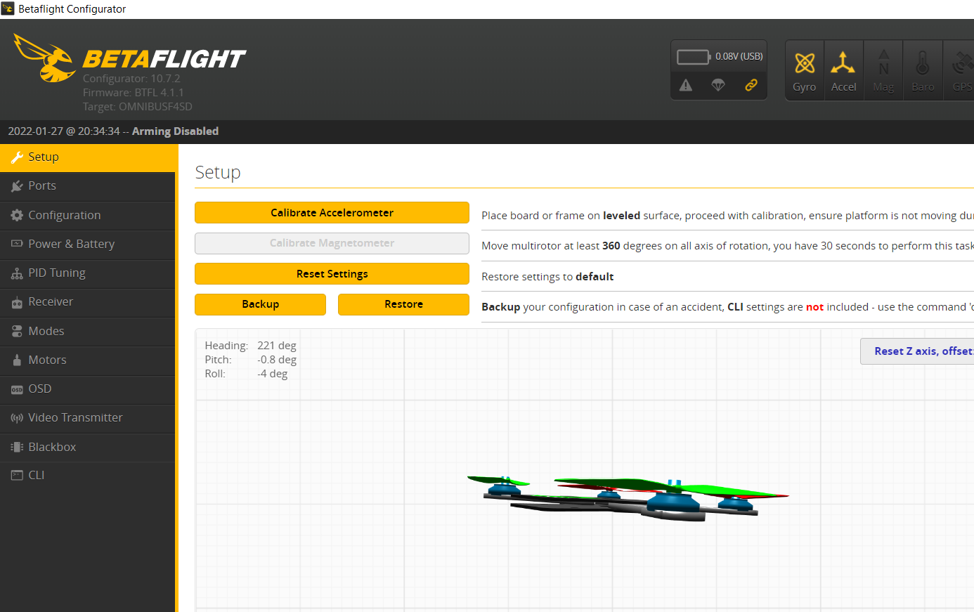Click the arming warning triangle icon

(x=686, y=85)
